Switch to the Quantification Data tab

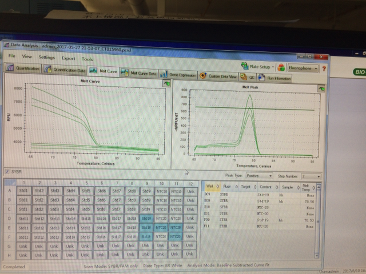tap(65, 70)
